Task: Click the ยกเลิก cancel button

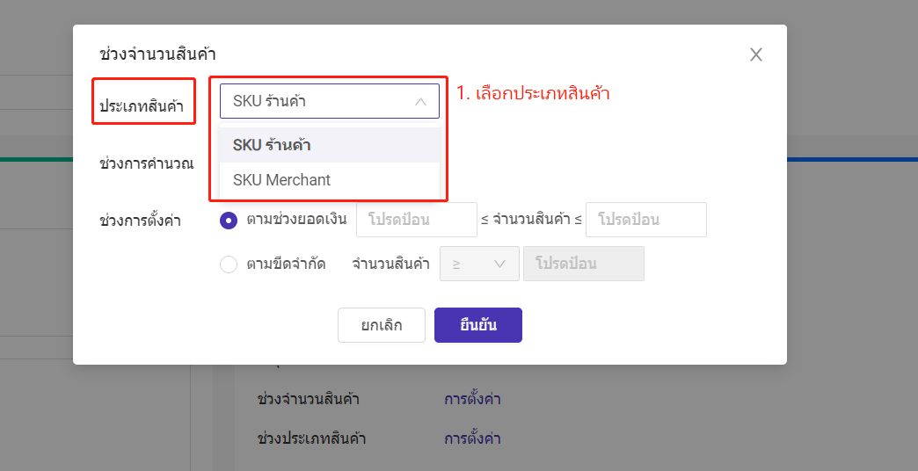Action: click(382, 325)
